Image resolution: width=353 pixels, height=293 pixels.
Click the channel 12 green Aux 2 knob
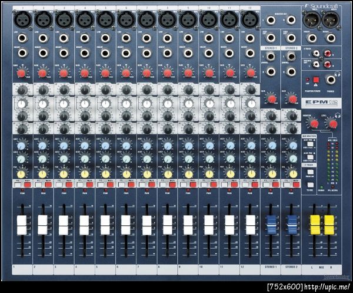pos(251,159)
